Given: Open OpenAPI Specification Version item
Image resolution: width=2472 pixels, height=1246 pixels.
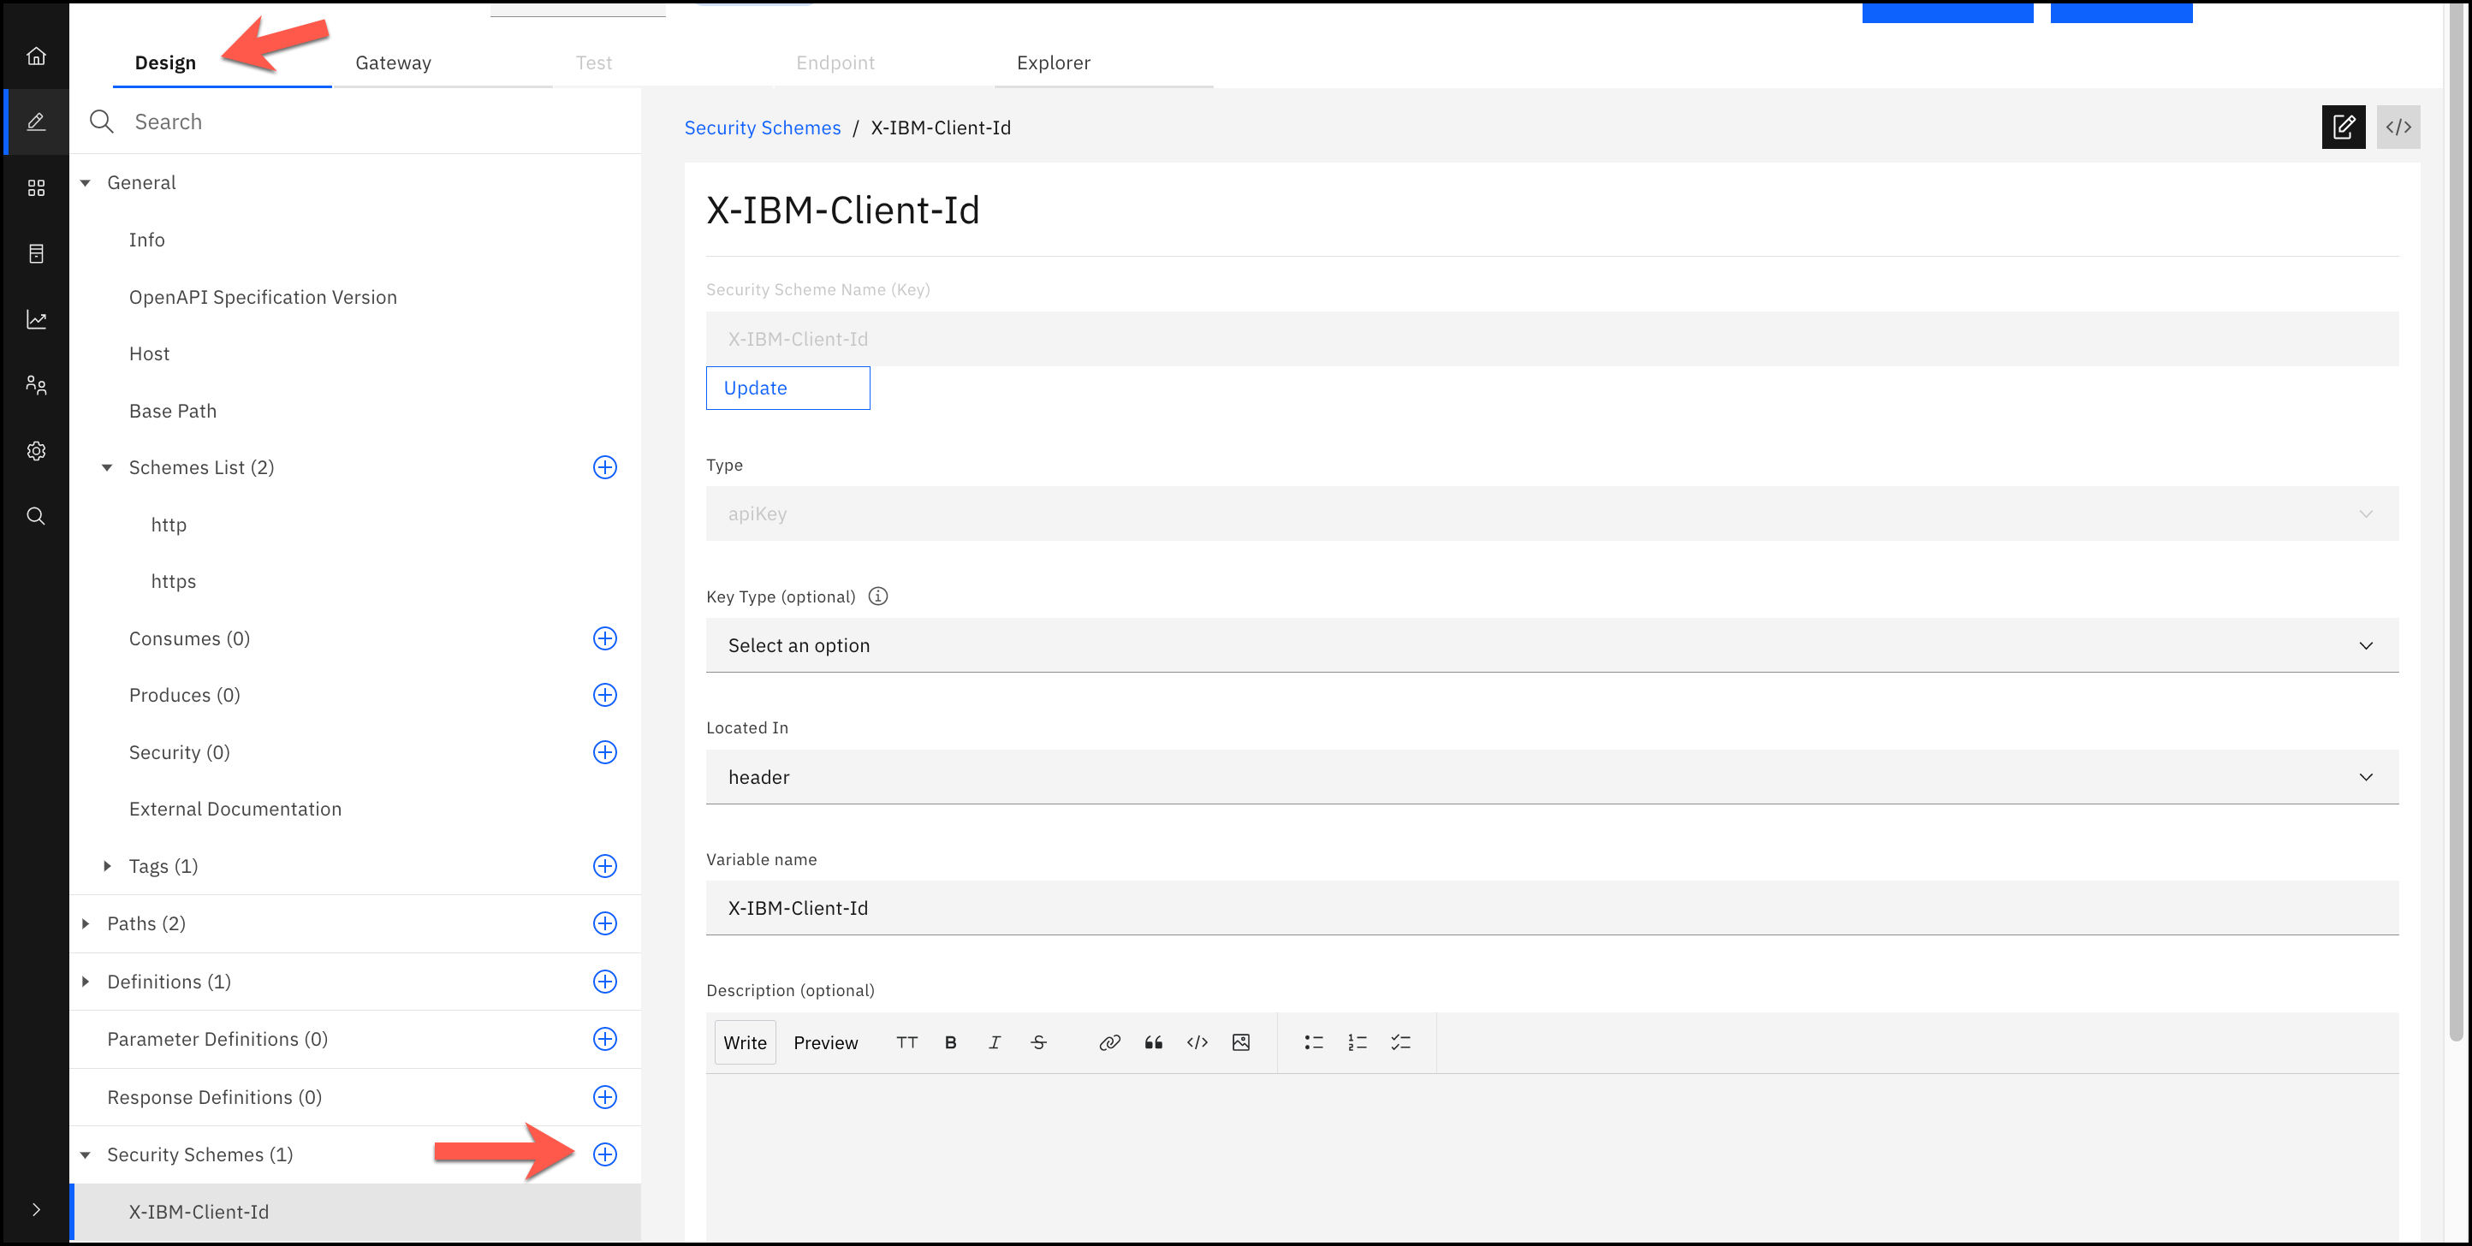Looking at the screenshot, I should [263, 297].
